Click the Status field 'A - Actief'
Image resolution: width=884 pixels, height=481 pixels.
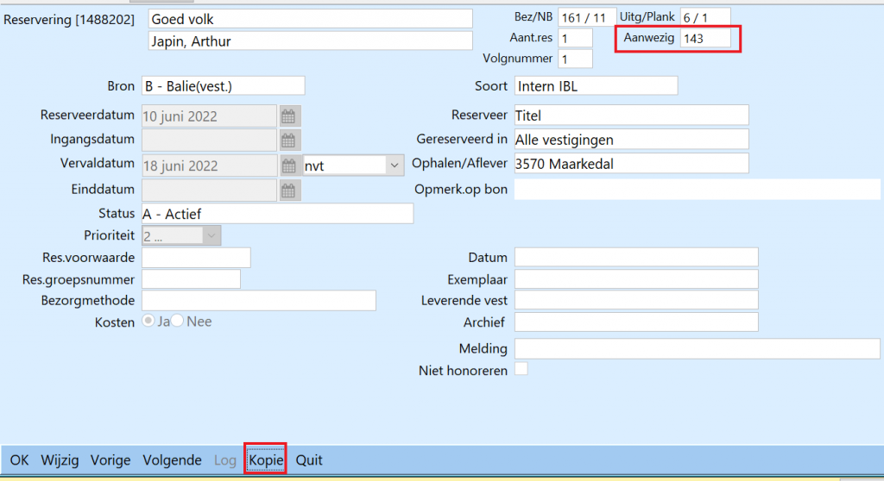tap(276, 213)
